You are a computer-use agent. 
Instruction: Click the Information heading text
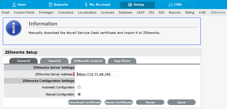coord(43,24)
